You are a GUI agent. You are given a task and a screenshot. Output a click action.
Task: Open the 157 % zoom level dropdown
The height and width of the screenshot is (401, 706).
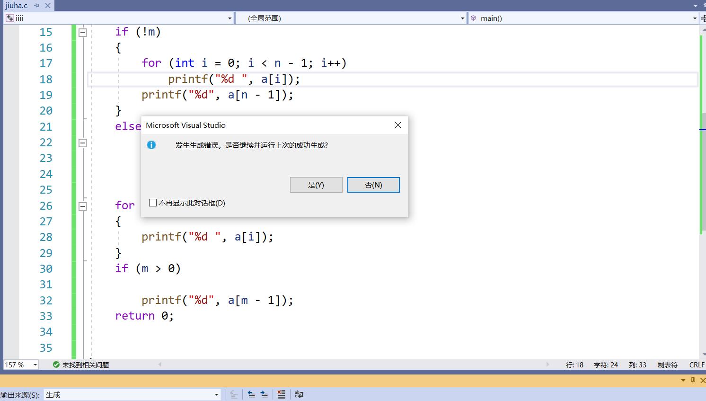point(35,365)
